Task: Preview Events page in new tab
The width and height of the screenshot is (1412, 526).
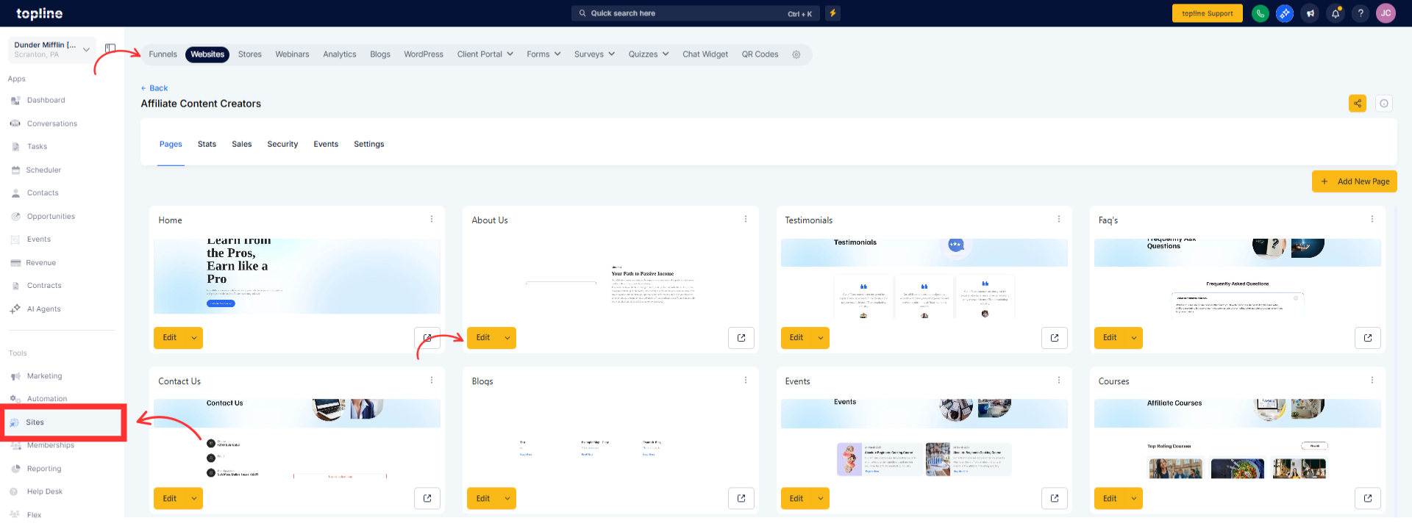Action: (x=1055, y=498)
